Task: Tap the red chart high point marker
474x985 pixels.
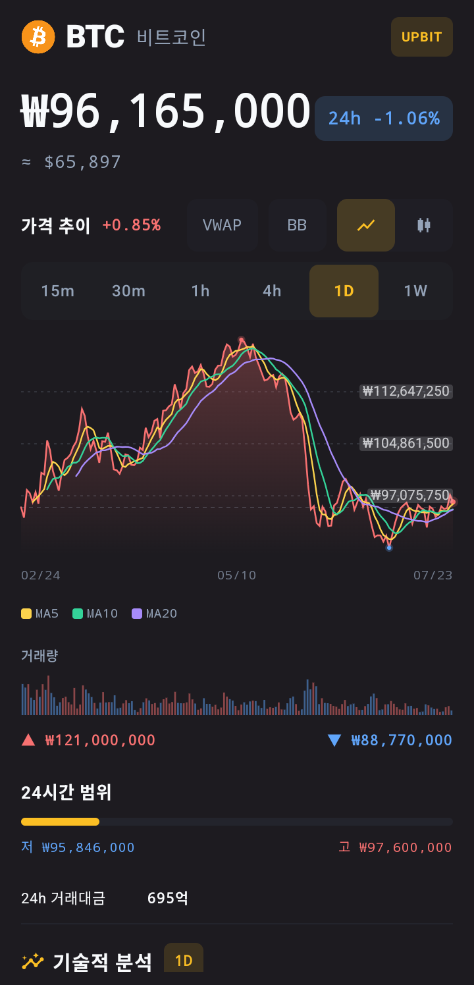Action: coord(241,340)
